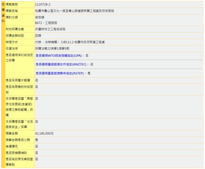Click the budget amount 42,185,000元
The height and width of the screenshot is (169, 205).
point(44,133)
